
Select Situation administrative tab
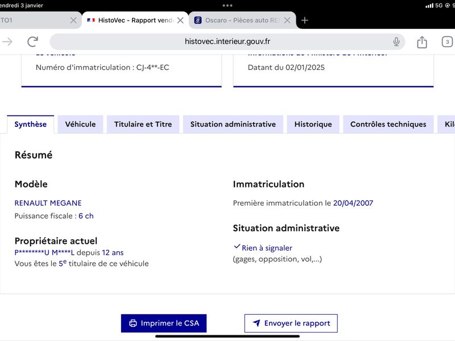click(x=233, y=124)
